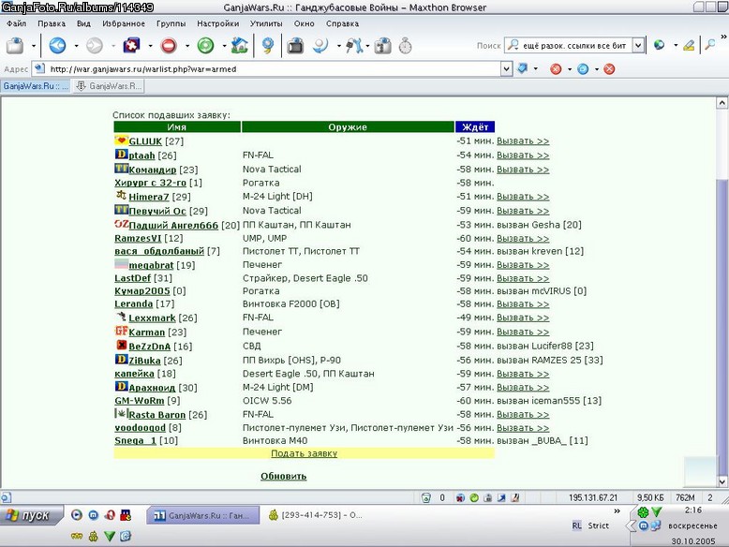Screen dimensions: 729x547
Task: Open the address bar URL dropdown
Action: point(507,68)
